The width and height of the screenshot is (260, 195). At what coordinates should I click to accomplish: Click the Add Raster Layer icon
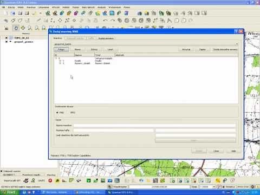pyautogui.click(x=55, y=13)
